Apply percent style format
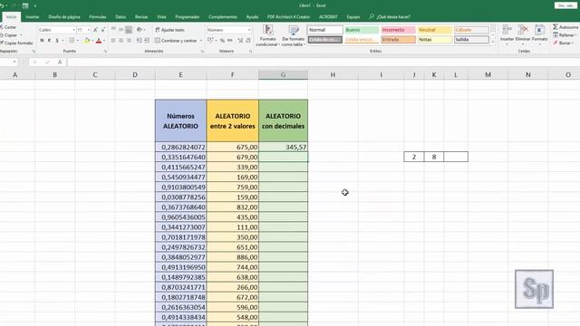 tap(222, 40)
